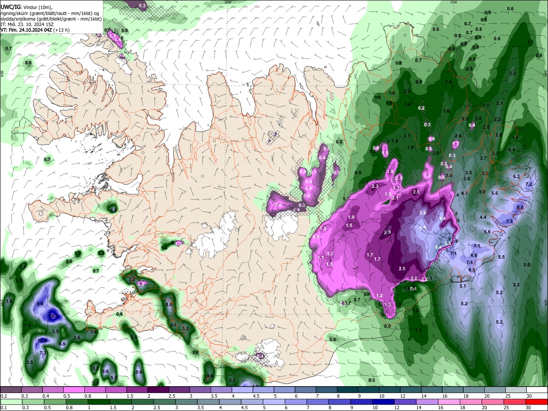Click the 7.5 precipitation value
The image size is (548, 411).
(509, 221)
